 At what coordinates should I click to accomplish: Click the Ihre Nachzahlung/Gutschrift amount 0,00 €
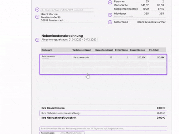[x=161, y=118]
